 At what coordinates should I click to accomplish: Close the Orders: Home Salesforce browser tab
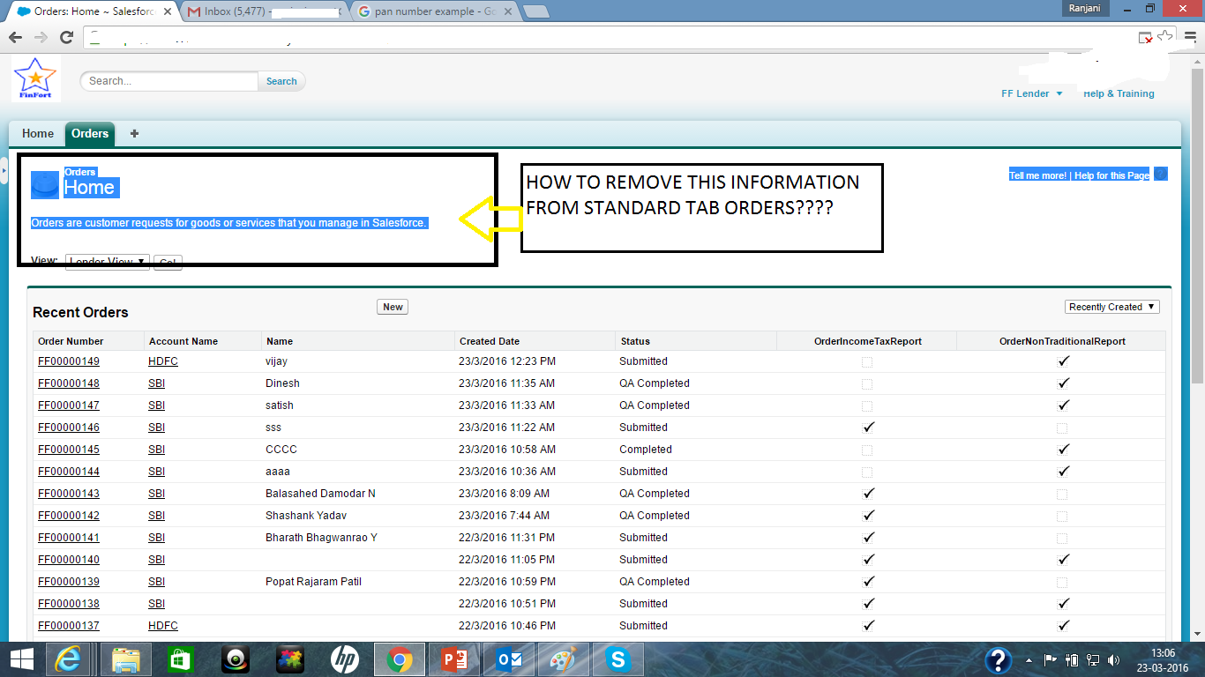point(168,12)
